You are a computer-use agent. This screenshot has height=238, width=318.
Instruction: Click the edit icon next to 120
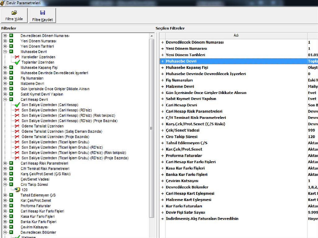(17, 190)
